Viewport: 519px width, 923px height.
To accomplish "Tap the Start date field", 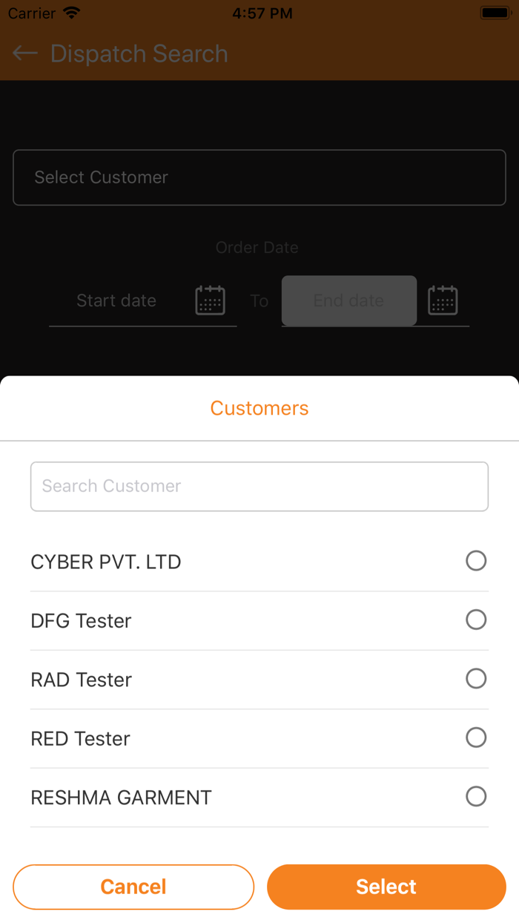I will pos(116,300).
